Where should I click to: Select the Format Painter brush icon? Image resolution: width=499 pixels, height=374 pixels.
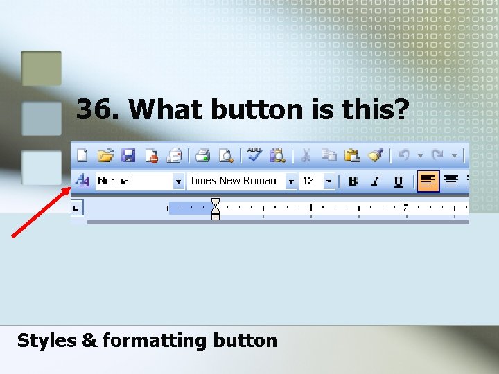pyautogui.click(x=376, y=155)
